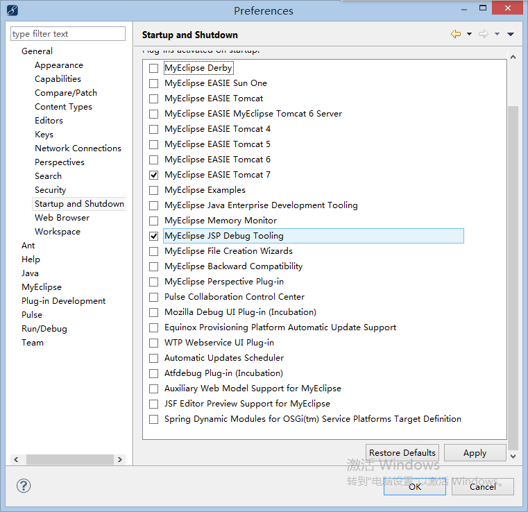The image size is (528, 512).
Task: Open the forward history dropdown arrow
Action: click(497, 34)
